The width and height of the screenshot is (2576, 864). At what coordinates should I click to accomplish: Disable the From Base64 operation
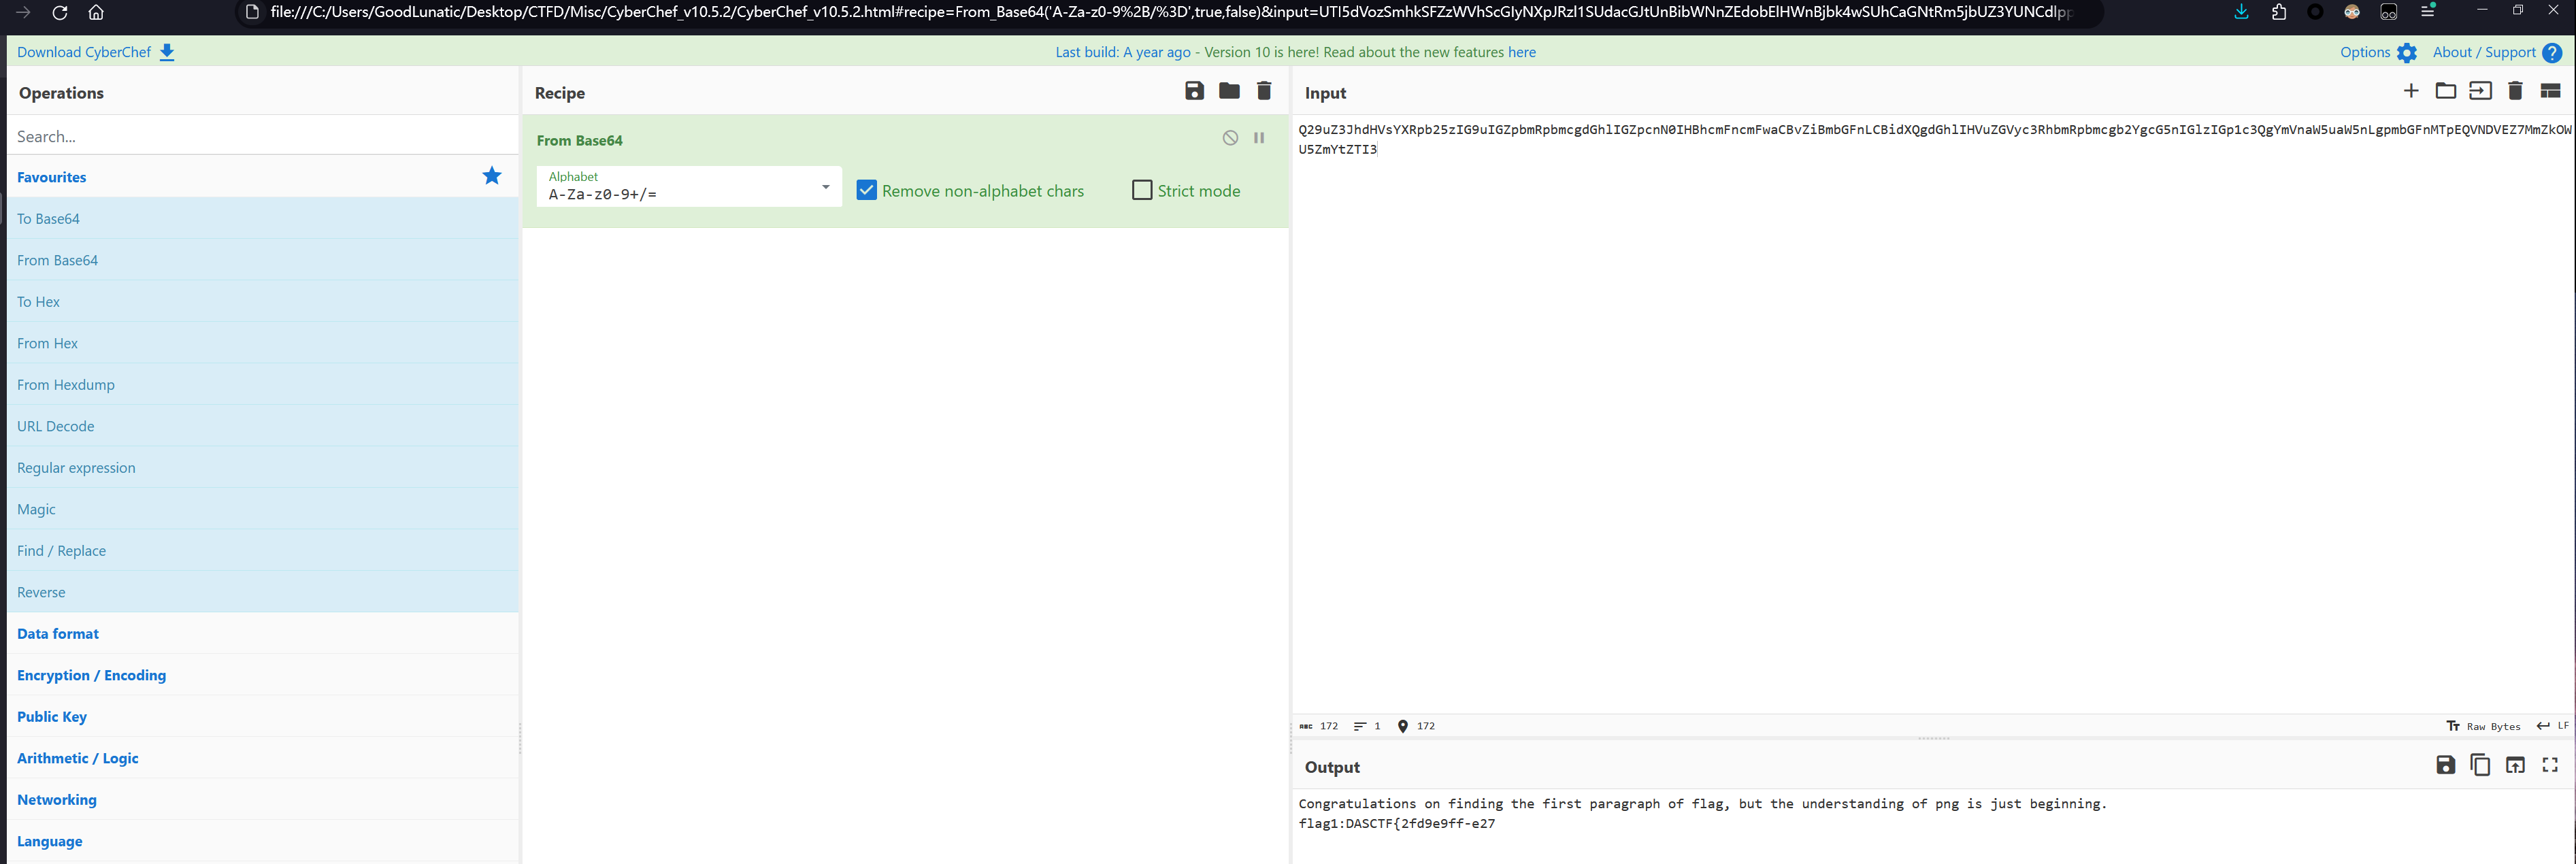(1230, 138)
